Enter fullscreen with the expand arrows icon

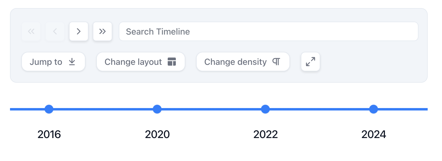pyautogui.click(x=311, y=62)
